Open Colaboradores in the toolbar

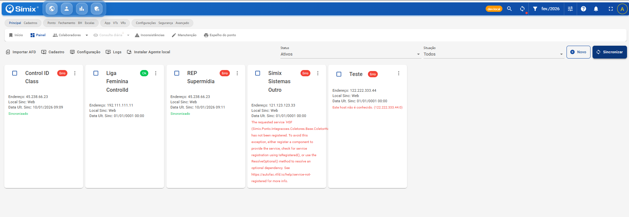[67, 35]
